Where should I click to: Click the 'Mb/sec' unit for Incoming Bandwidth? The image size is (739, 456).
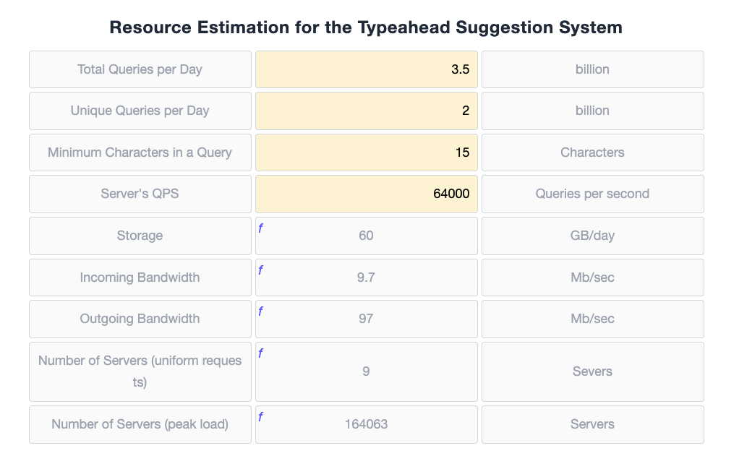tap(592, 277)
